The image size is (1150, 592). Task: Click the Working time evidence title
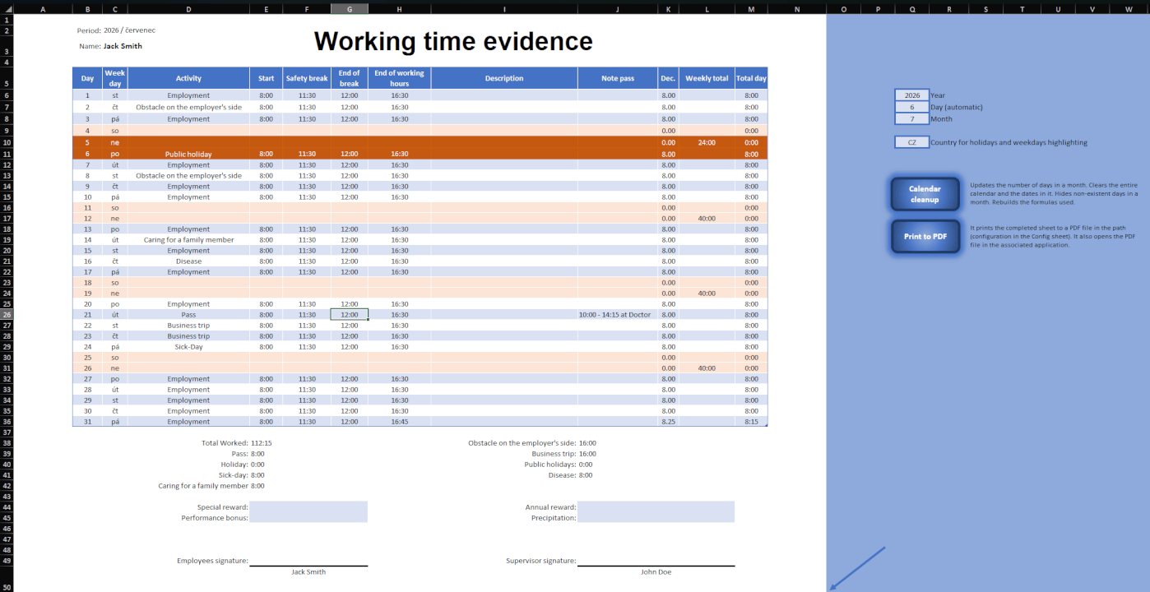453,41
